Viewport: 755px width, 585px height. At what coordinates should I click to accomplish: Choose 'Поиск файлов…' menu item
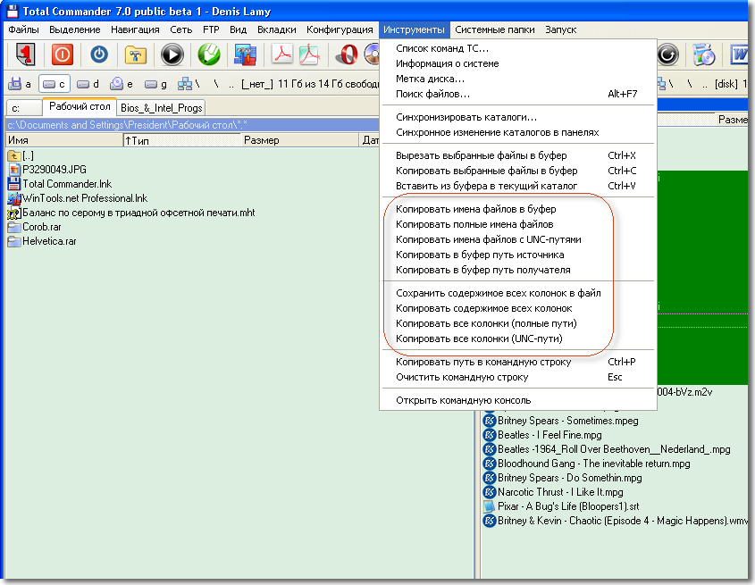pos(518,95)
